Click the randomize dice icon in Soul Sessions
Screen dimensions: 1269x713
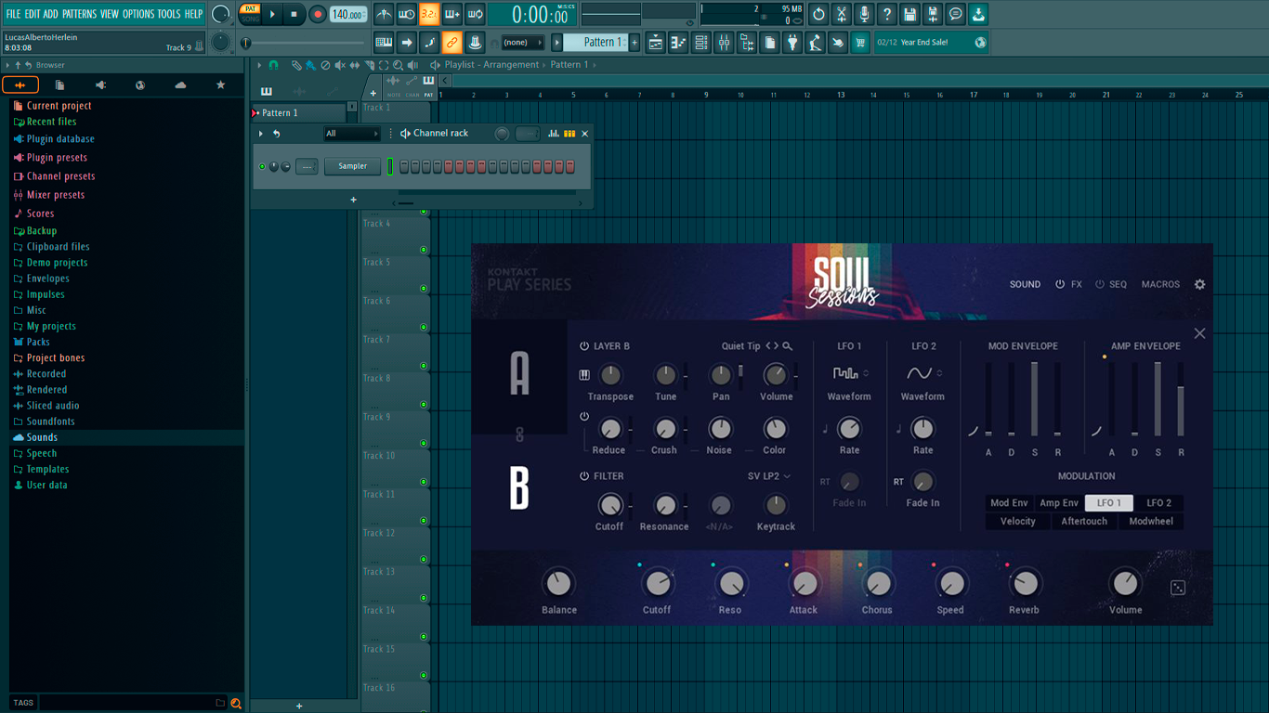(x=1177, y=588)
